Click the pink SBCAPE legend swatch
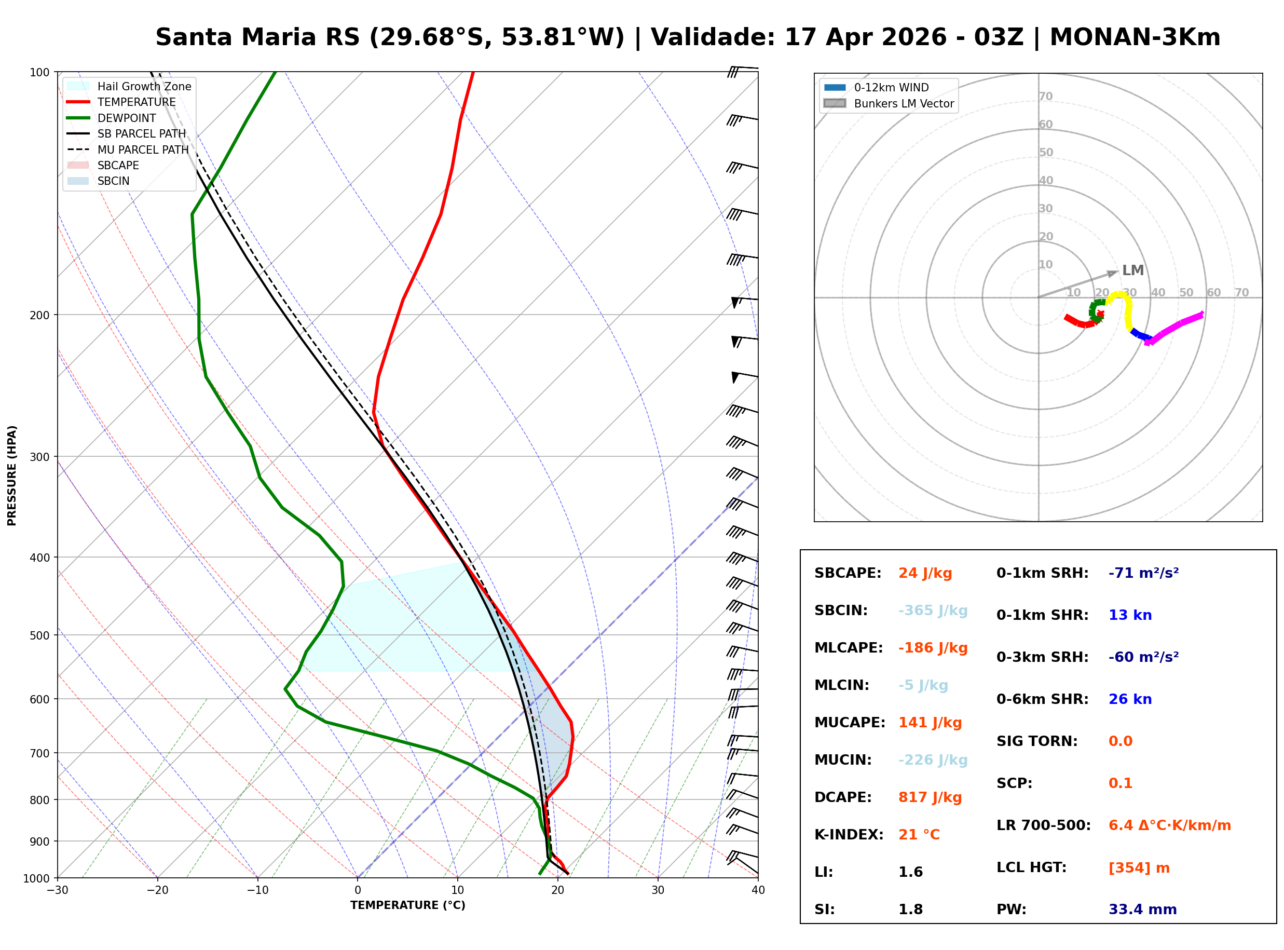Viewport: 1284px width, 950px height. point(78,165)
